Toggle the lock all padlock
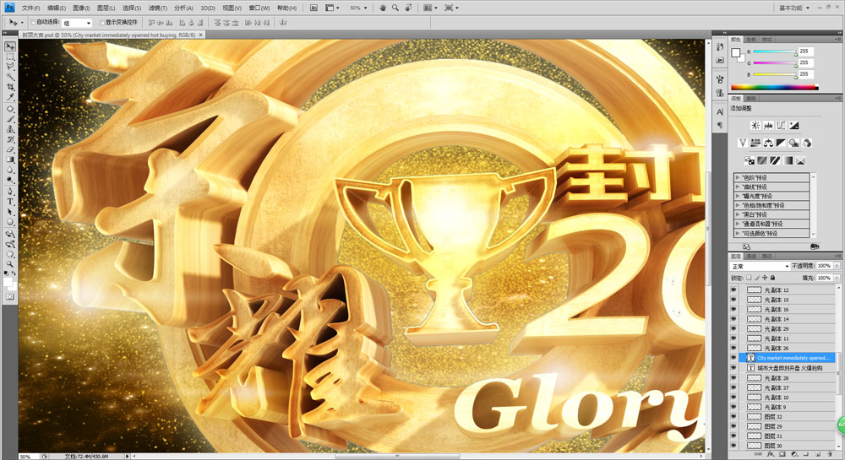Viewport: 845px width, 460px height. tap(773, 278)
